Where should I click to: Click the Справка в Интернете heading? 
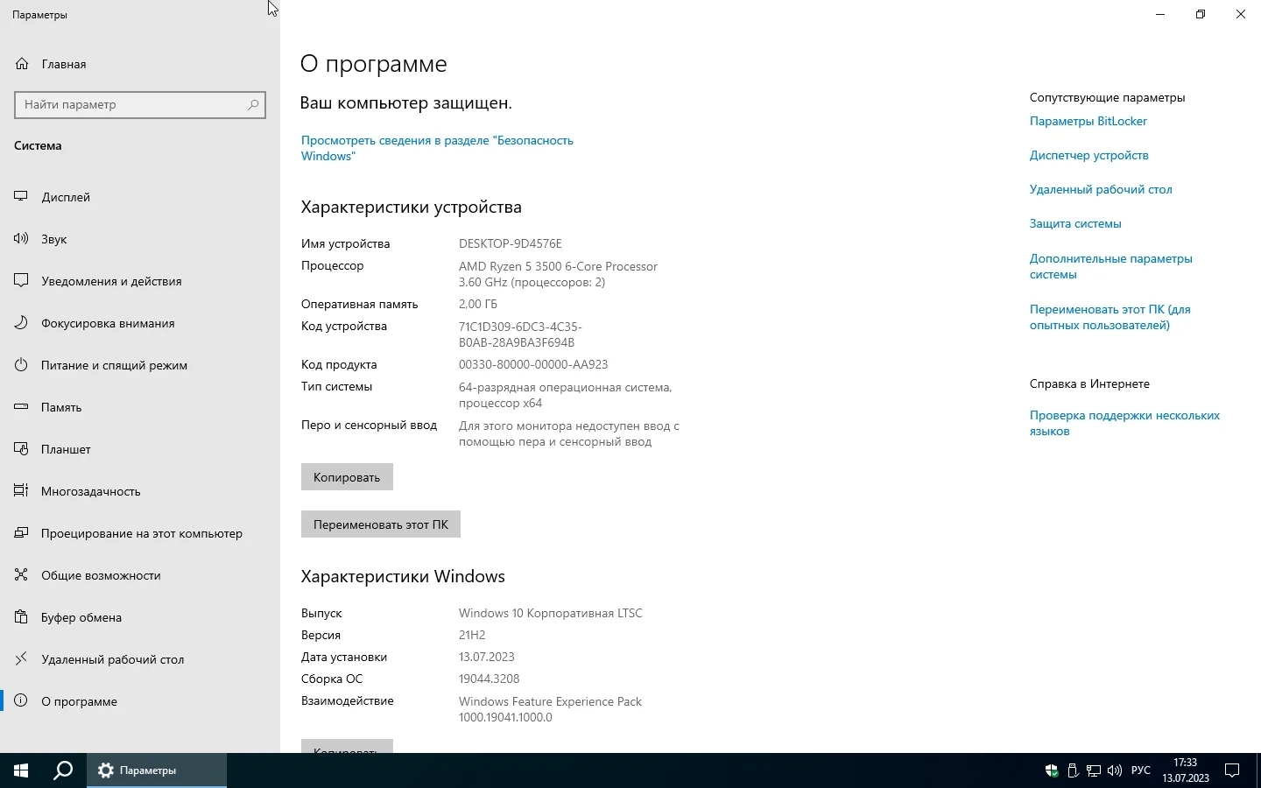click(x=1089, y=384)
